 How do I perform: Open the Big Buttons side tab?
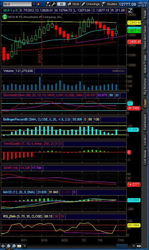click(145, 86)
